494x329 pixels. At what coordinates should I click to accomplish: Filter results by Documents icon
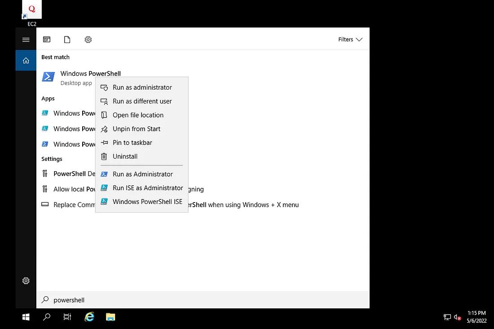tap(67, 39)
